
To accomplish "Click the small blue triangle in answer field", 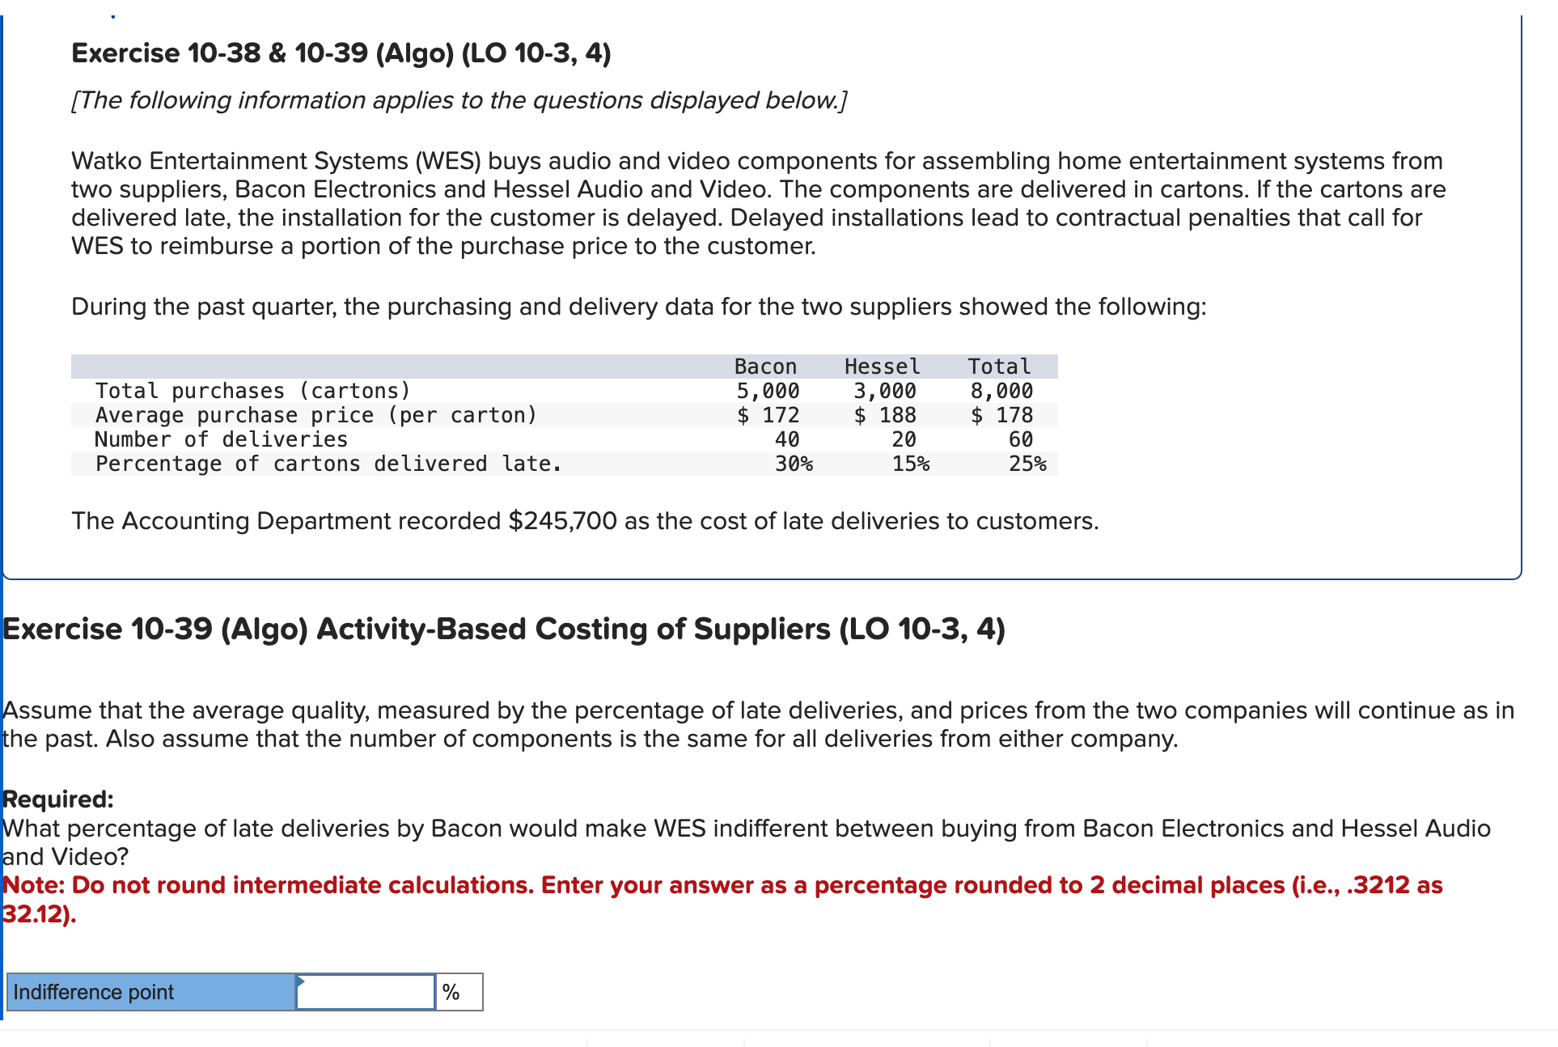I will pyautogui.click(x=301, y=981).
